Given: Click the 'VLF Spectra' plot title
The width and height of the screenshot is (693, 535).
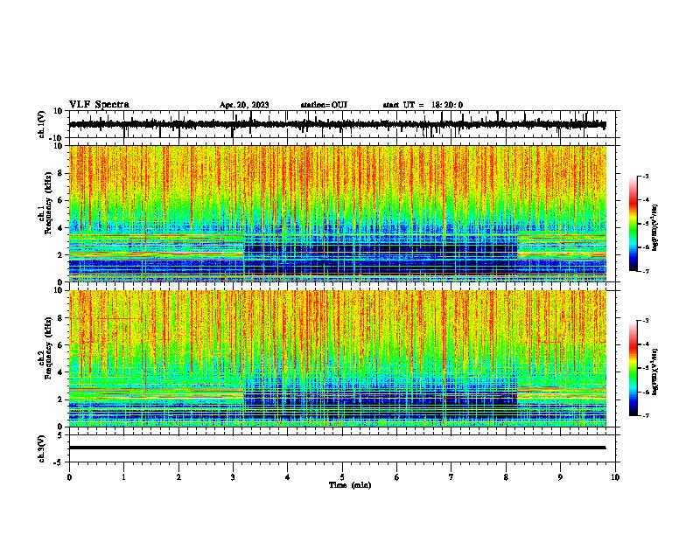Looking at the screenshot, I should click(99, 105).
